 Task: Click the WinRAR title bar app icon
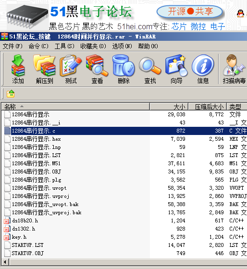[4, 37]
